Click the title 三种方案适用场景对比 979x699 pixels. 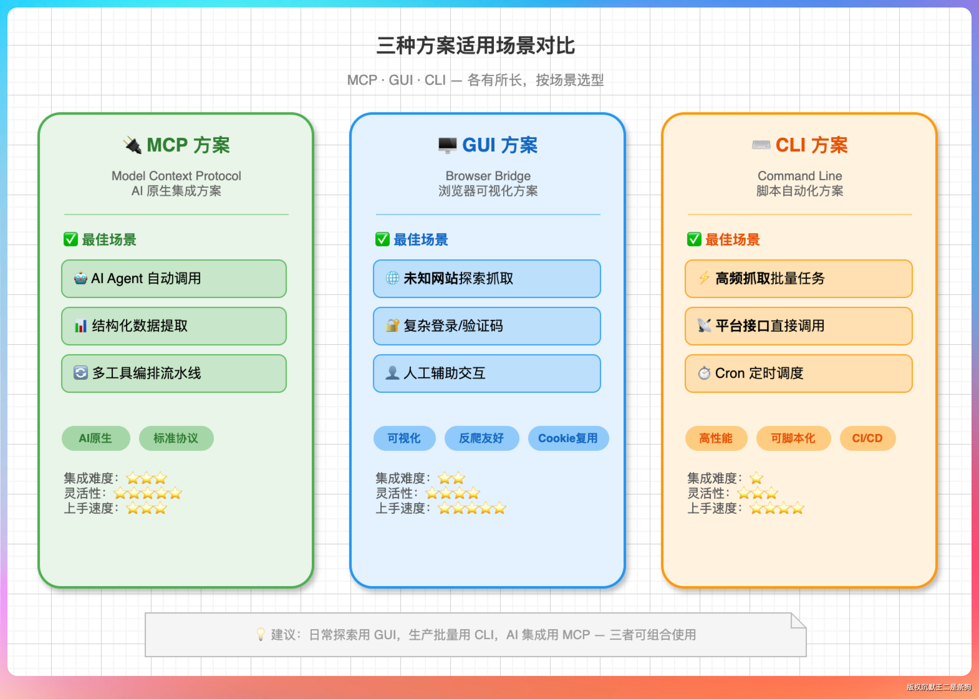point(475,46)
